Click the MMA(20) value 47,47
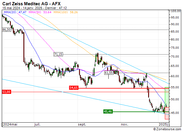The image size is (183, 132). pos(23,12)
